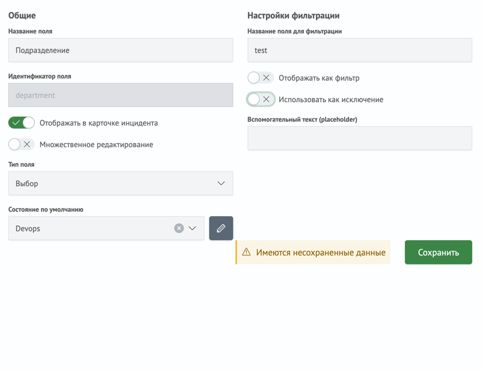Viewport: 482px width, 370px height.
Task: Click the empty Вспомогательный текст placeholder field
Action: [x=359, y=138]
